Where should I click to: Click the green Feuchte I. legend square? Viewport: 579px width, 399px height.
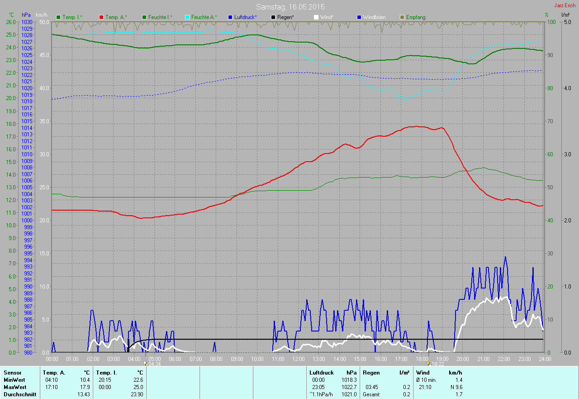(144, 17)
